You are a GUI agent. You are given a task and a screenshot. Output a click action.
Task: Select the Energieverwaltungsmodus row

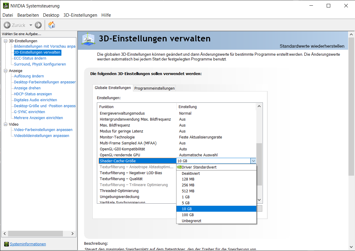coord(177,113)
